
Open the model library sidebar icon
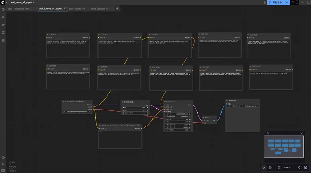point(3,25)
